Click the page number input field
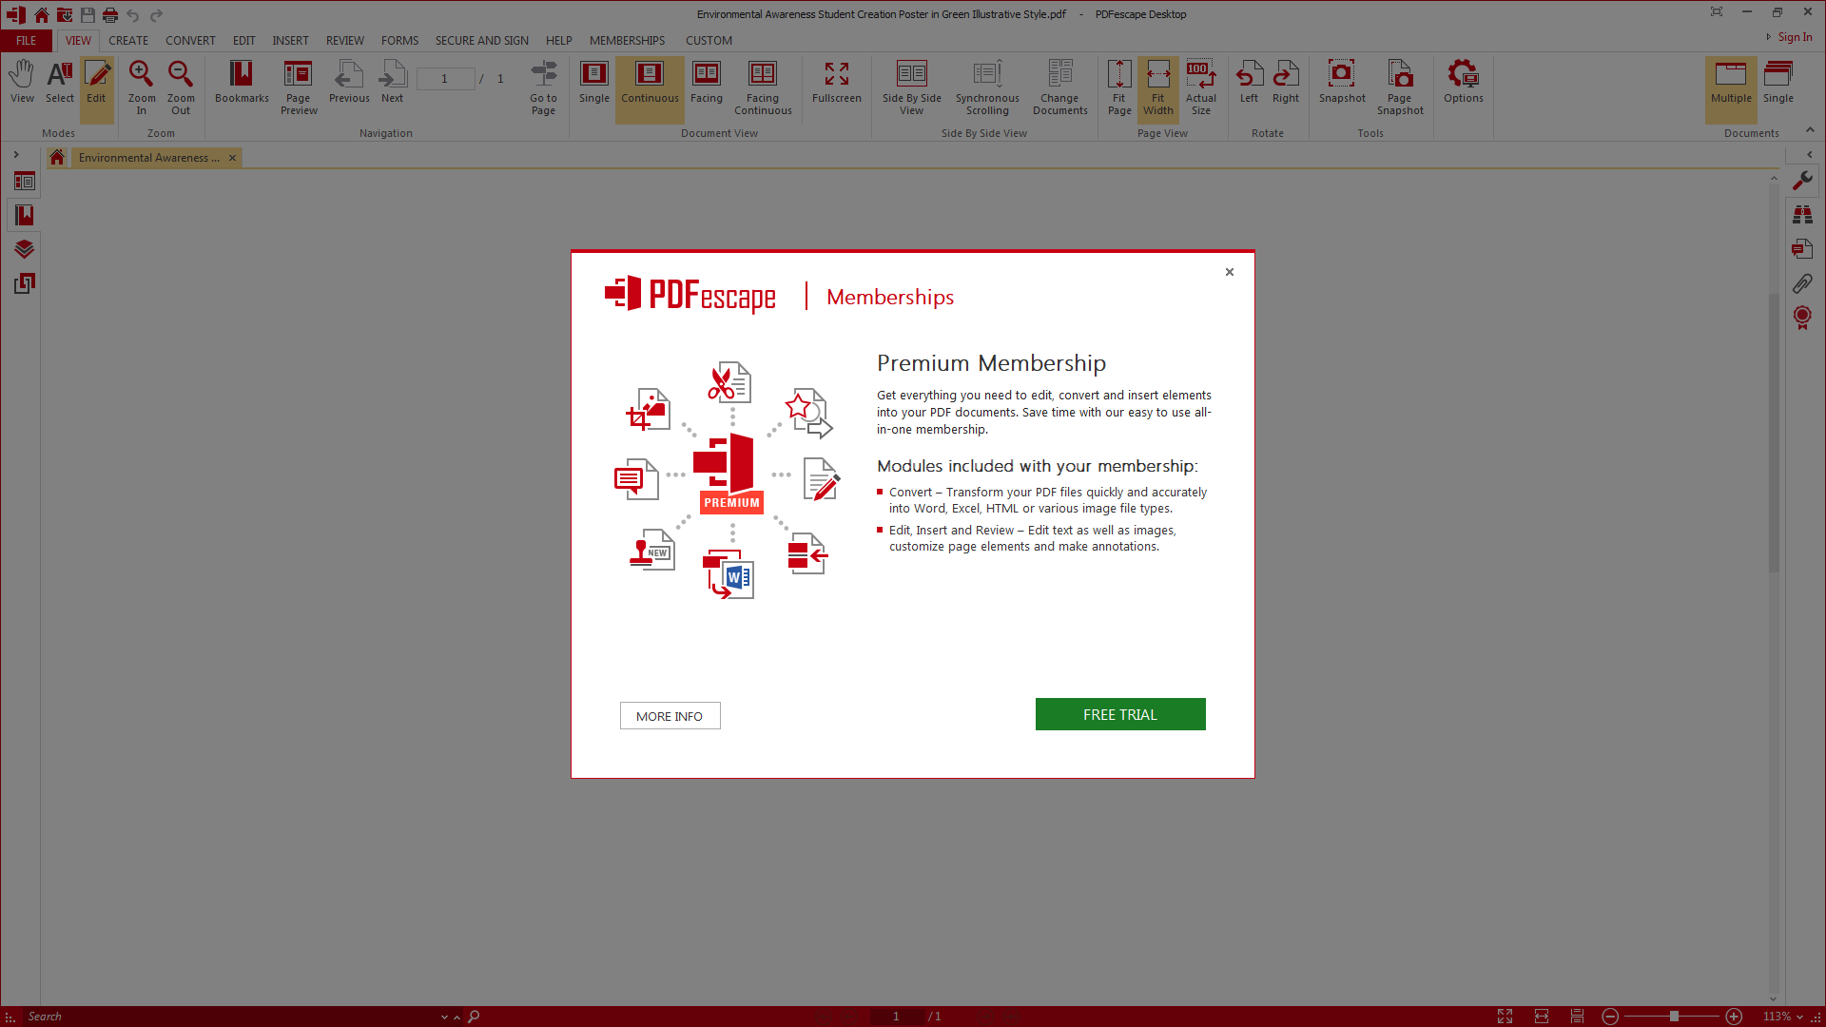Screen dimensions: 1826x1027 click(445, 79)
